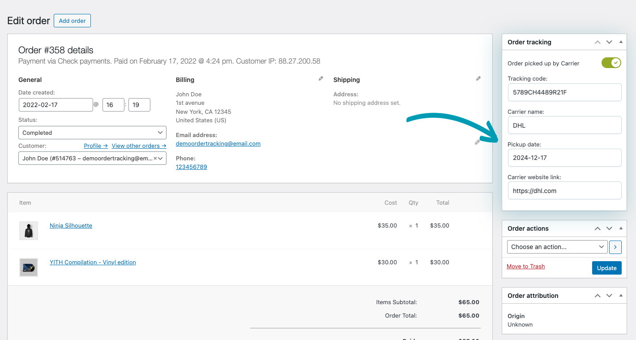
Task: Move Order actions panel up
Action: 598,228
